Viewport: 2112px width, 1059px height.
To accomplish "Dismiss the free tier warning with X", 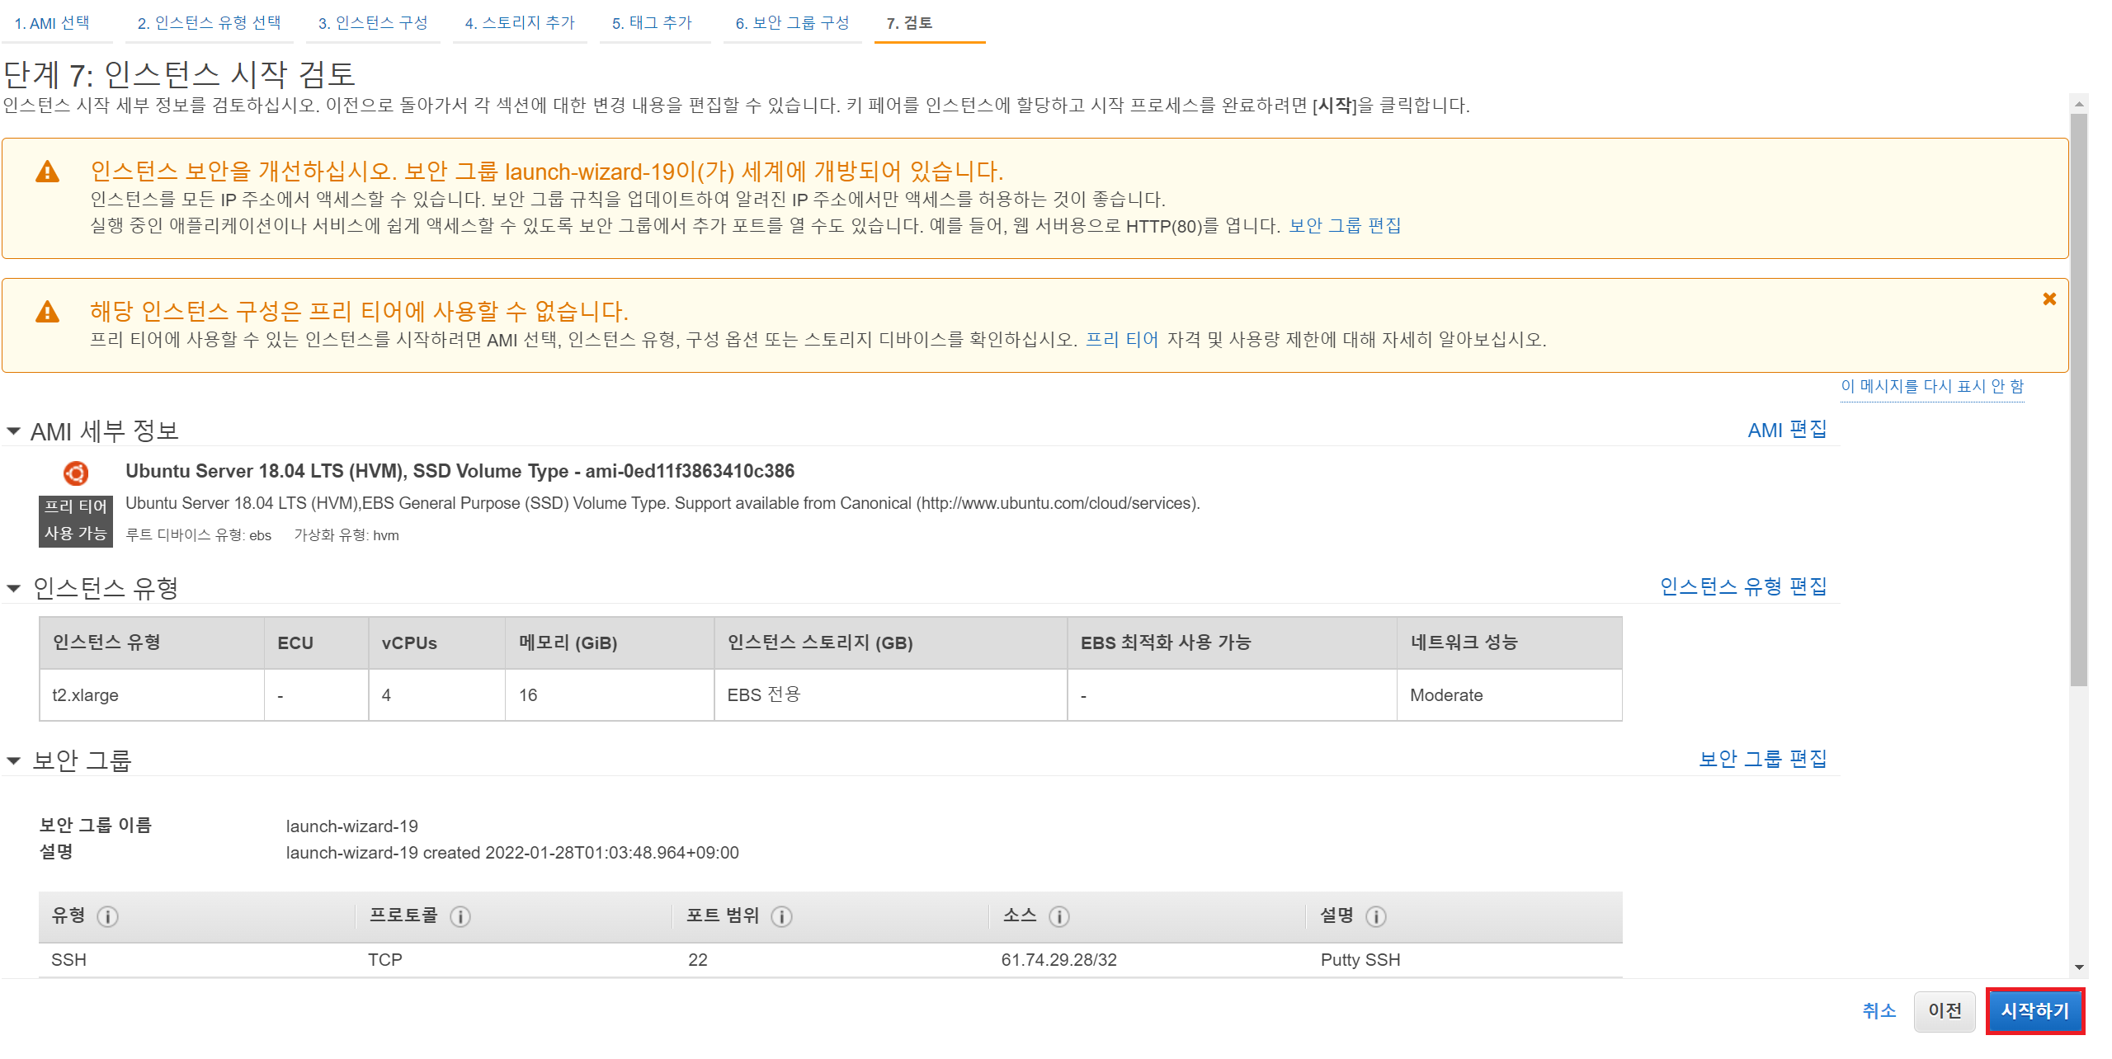I will click(x=2049, y=299).
